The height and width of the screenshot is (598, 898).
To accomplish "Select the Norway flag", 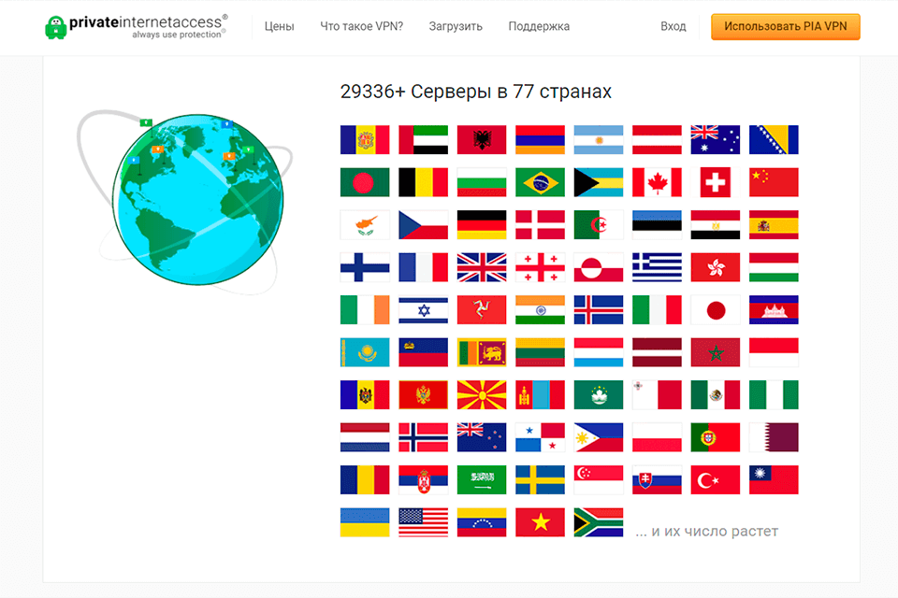I will tap(423, 437).
